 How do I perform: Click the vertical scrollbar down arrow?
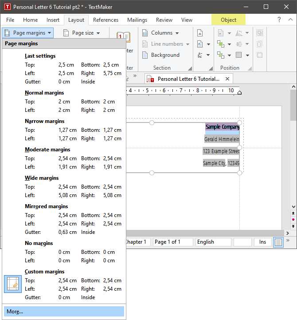pyautogui.click(x=293, y=206)
